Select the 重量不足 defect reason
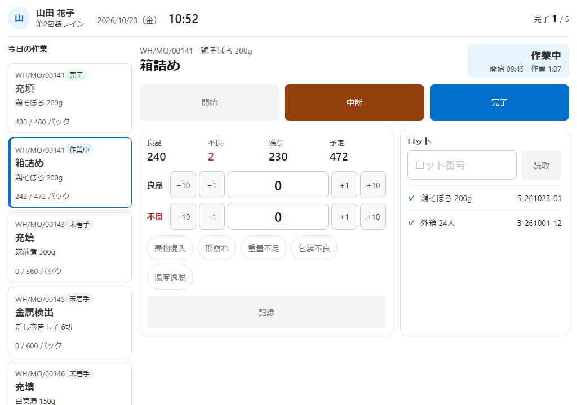The width and height of the screenshot is (577, 405). coord(264,248)
